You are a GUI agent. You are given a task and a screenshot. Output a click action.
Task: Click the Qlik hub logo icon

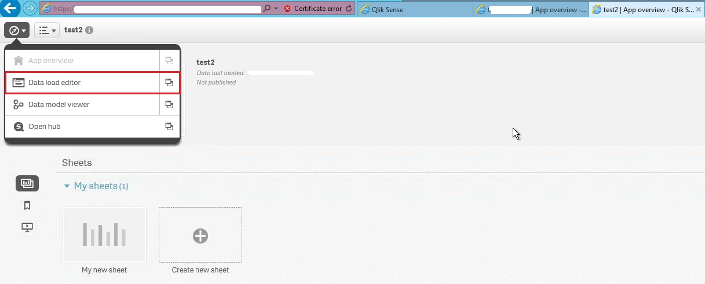point(19,127)
